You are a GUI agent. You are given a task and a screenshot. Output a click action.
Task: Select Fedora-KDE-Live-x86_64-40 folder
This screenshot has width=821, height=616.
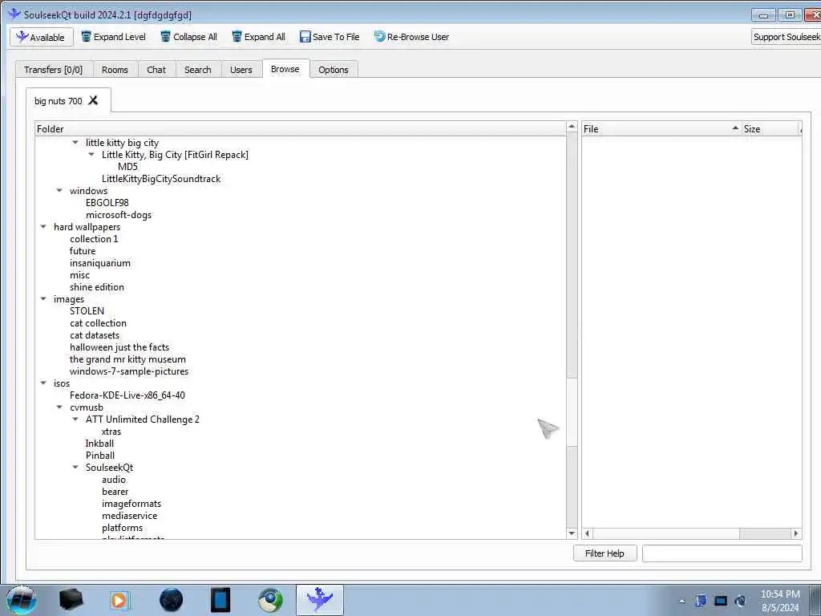click(127, 395)
